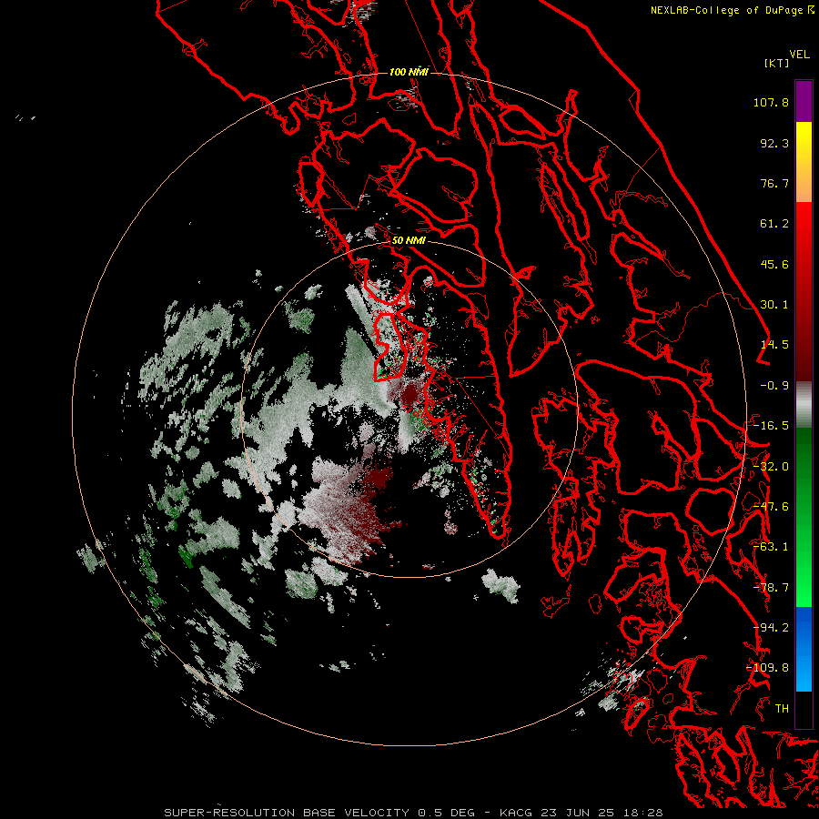Select the 30.1 scale value
Screen dimensions: 819x819
point(774,305)
